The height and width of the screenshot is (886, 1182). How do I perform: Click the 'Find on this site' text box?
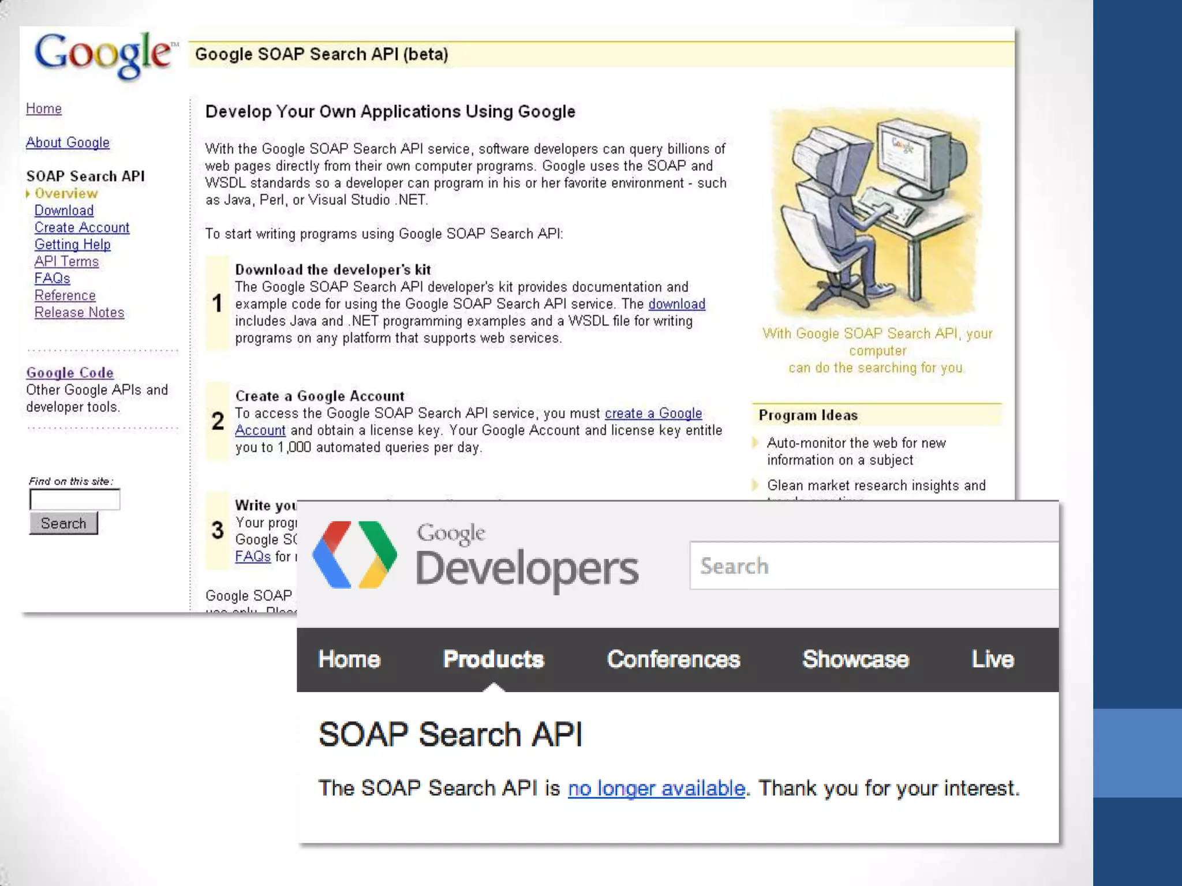pyautogui.click(x=74, y=500)
